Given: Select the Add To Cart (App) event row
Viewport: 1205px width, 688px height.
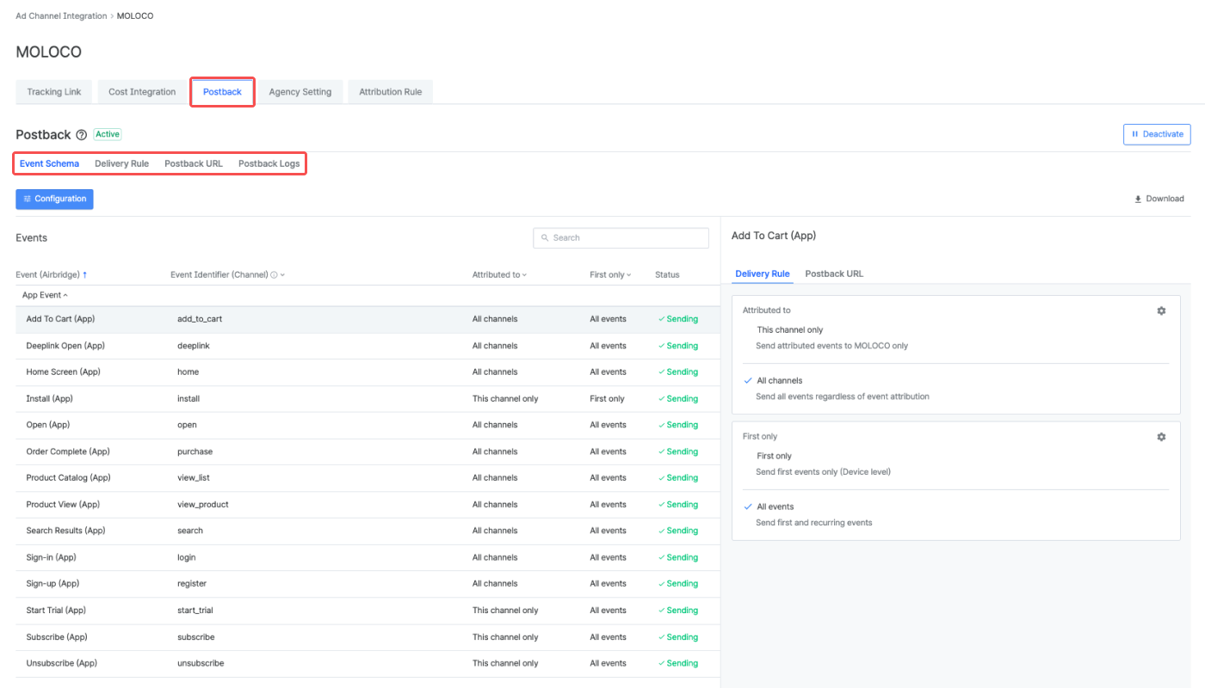Looking at the screenshot, I should [x=368, y=319].
